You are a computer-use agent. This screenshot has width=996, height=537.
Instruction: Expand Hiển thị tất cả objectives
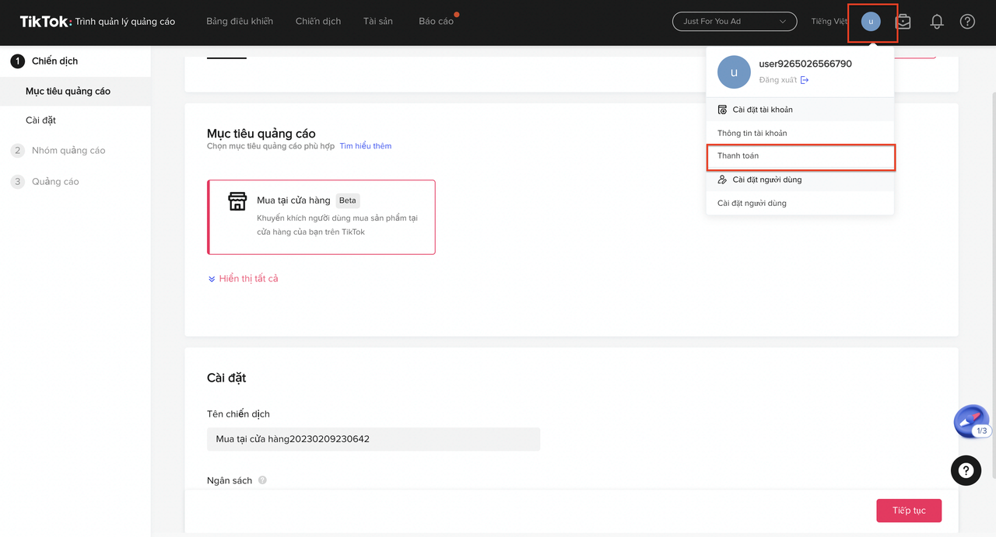point(243,278)
